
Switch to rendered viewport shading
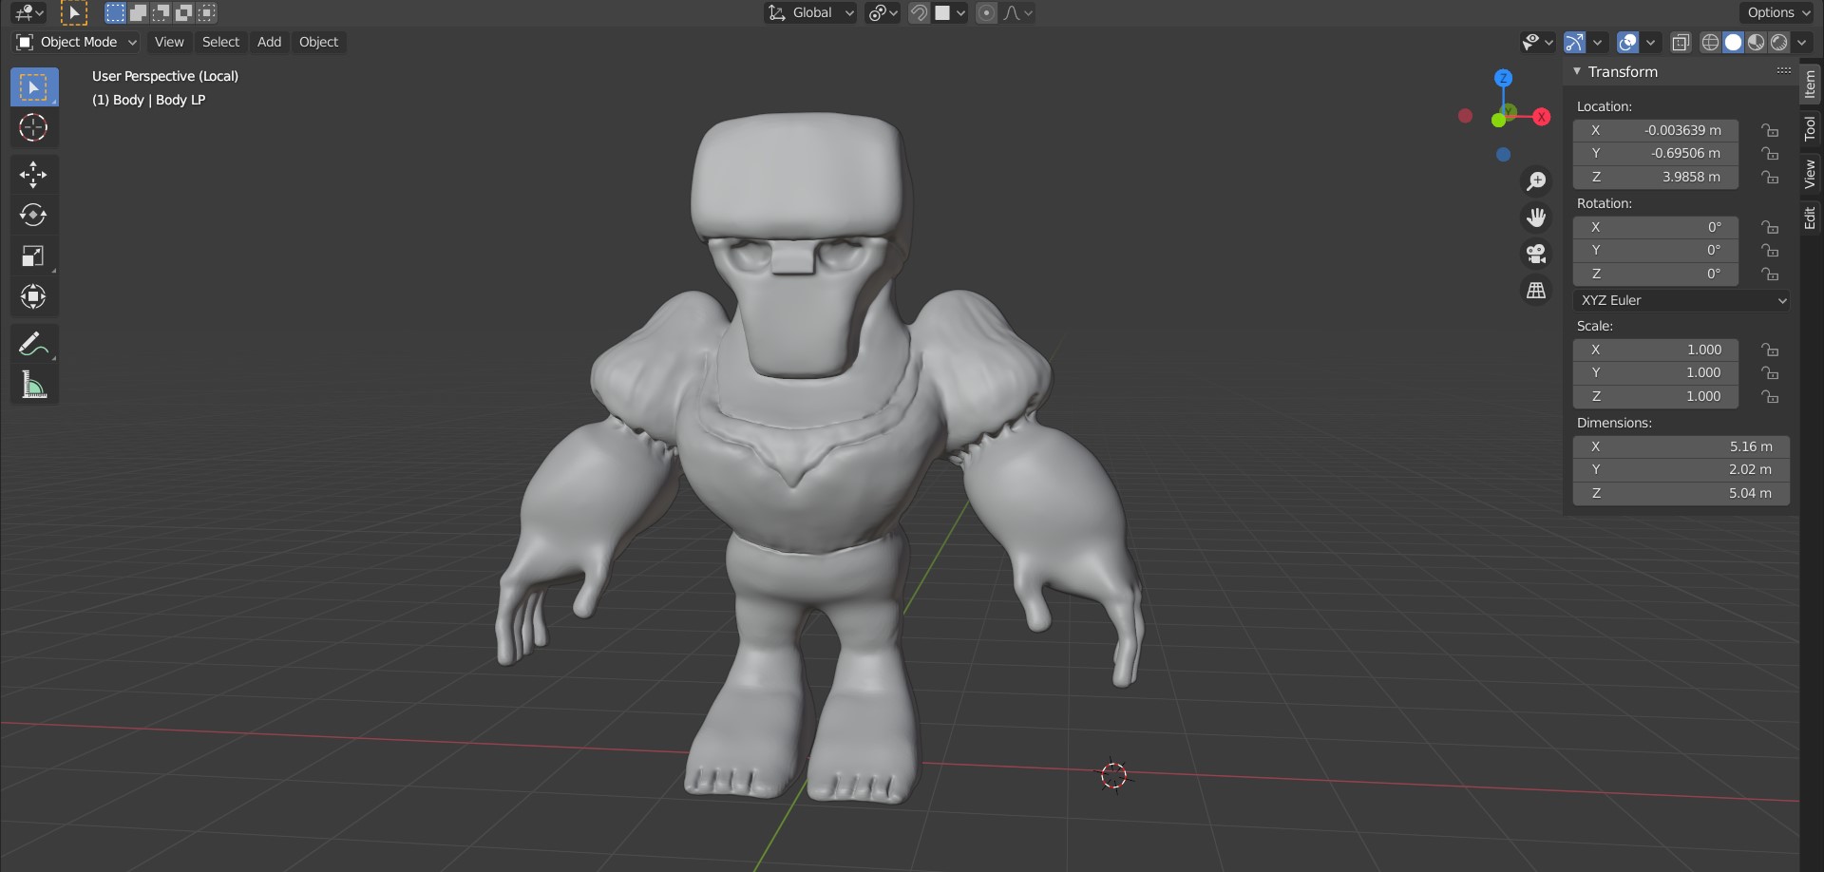(1778, 42)
